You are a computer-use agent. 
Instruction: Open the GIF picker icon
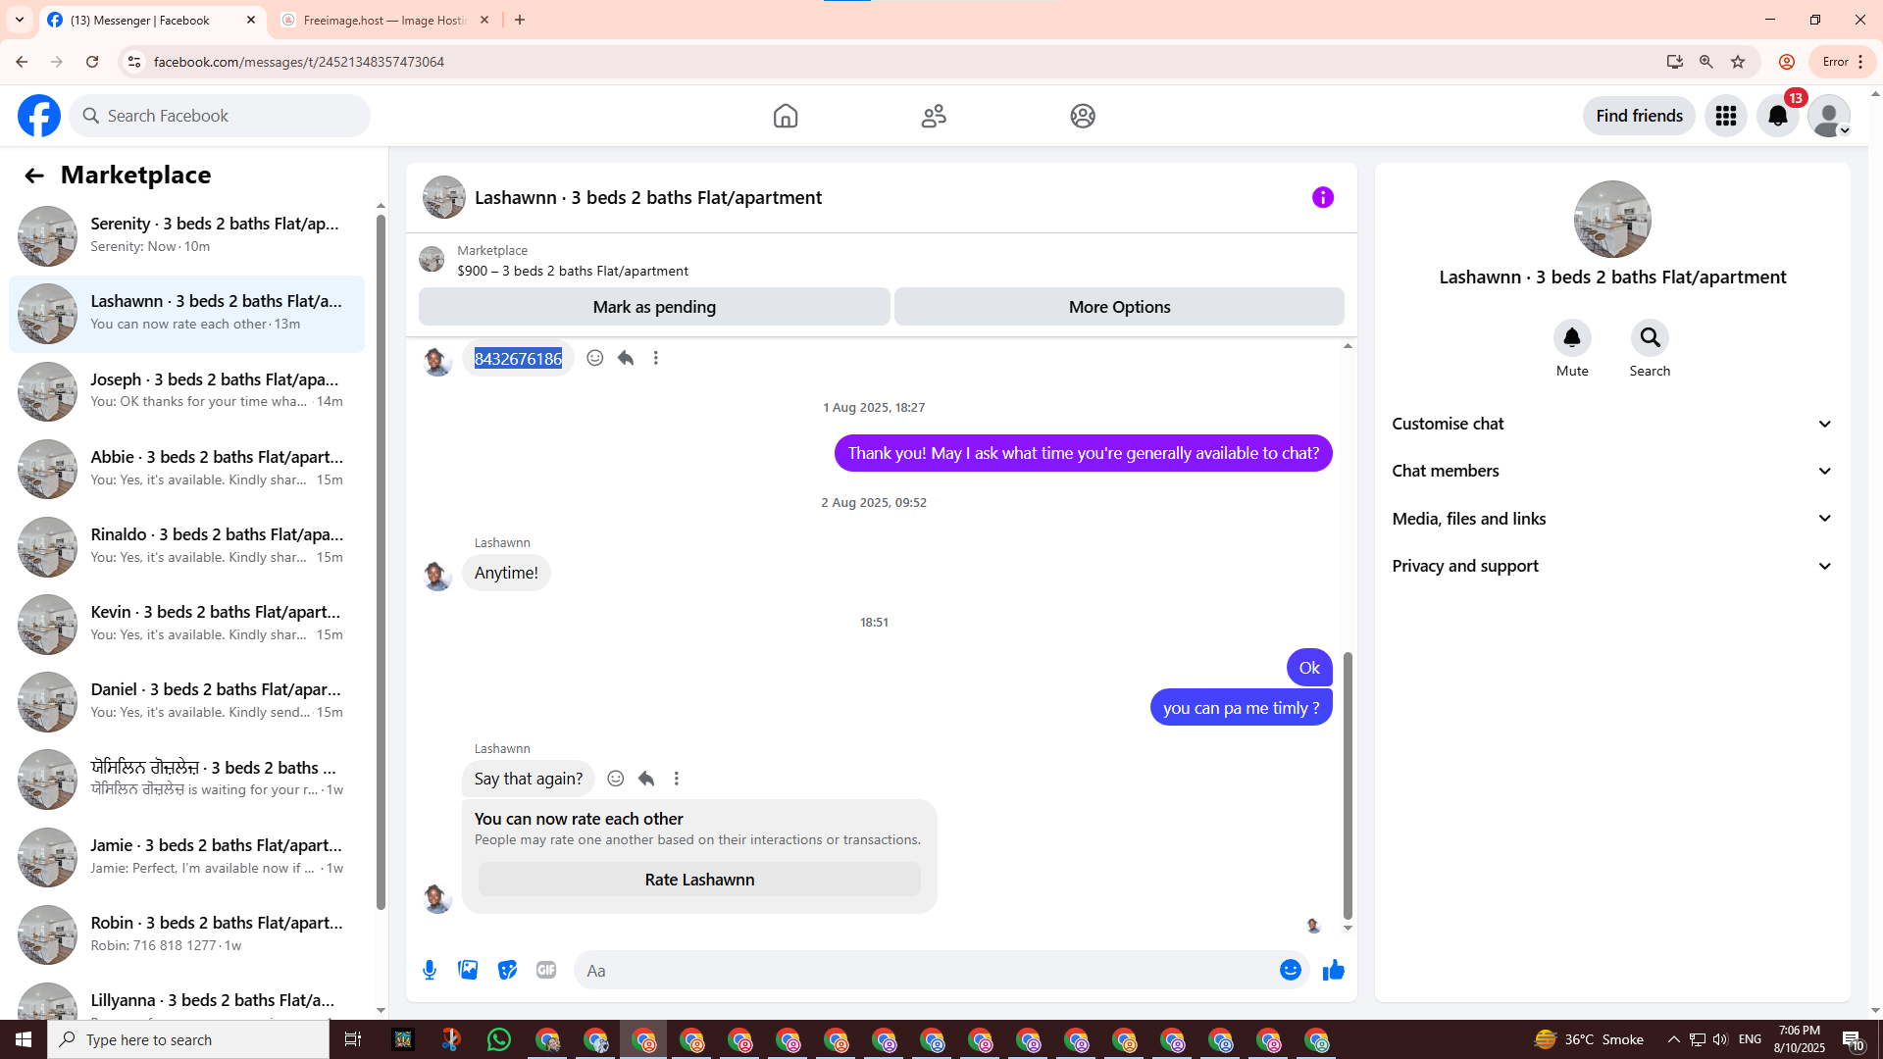pos(546,970)
